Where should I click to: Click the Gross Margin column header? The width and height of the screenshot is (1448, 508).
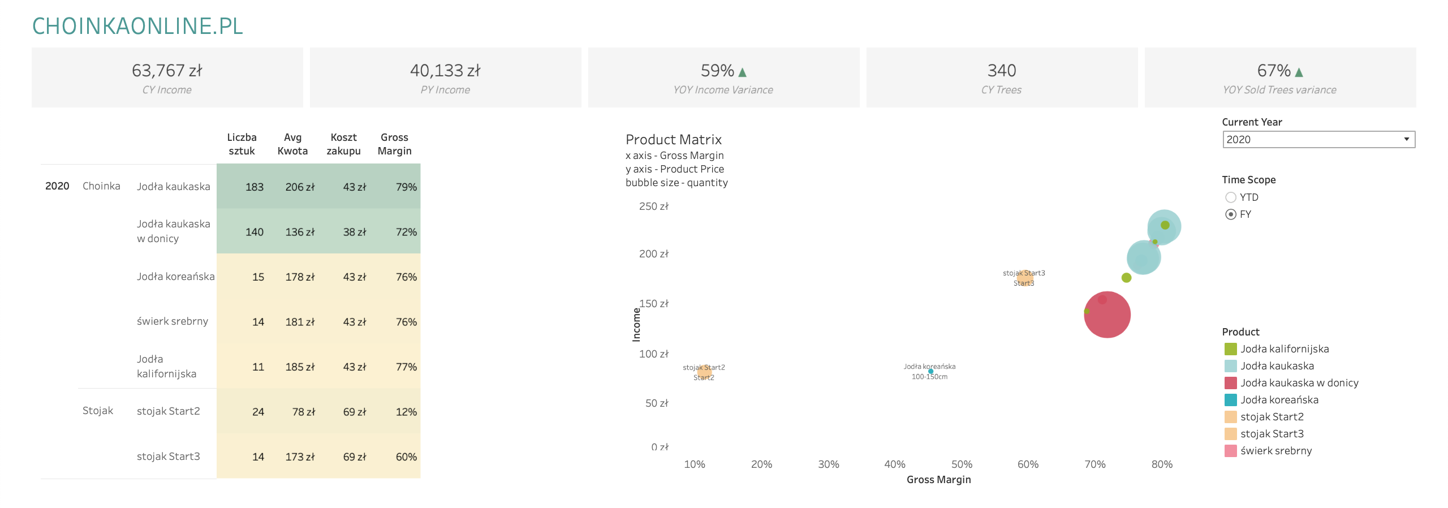[x=394, y=144]
